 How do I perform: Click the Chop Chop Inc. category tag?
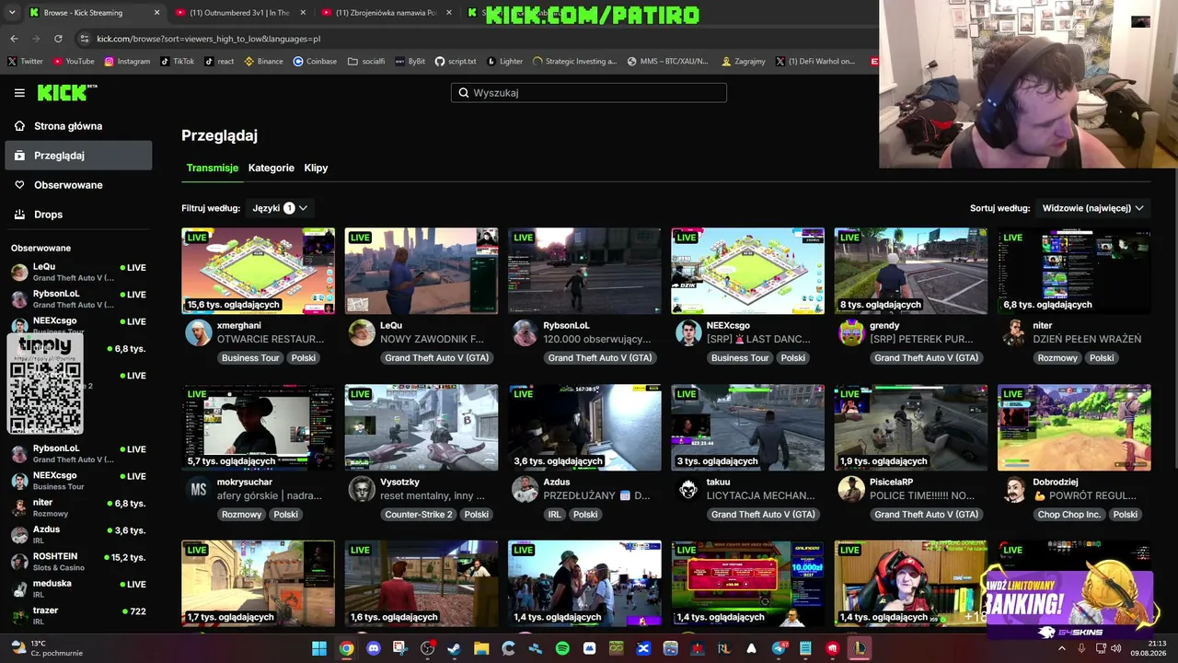1068,515
